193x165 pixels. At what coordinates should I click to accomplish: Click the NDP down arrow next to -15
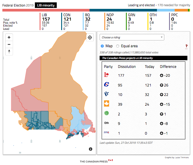(161, 104)
